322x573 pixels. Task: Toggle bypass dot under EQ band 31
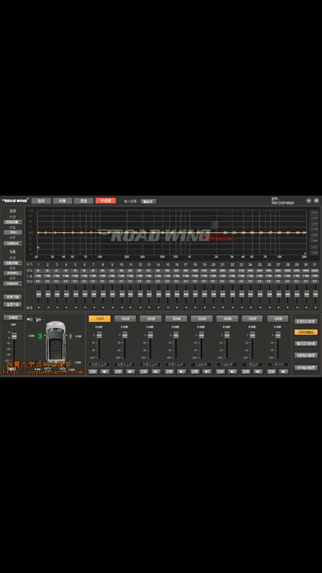pyautogui.click(x=315, y=308)
